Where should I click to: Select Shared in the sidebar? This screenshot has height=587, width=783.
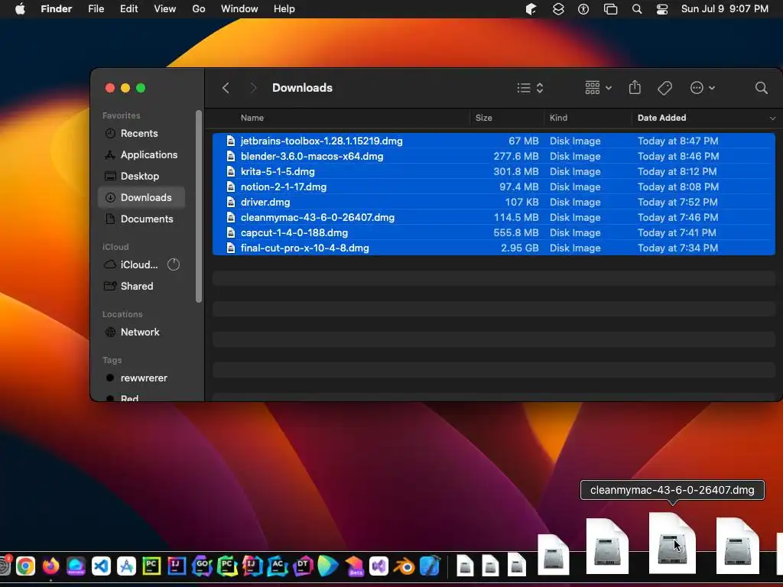click(x=141, y=286)
